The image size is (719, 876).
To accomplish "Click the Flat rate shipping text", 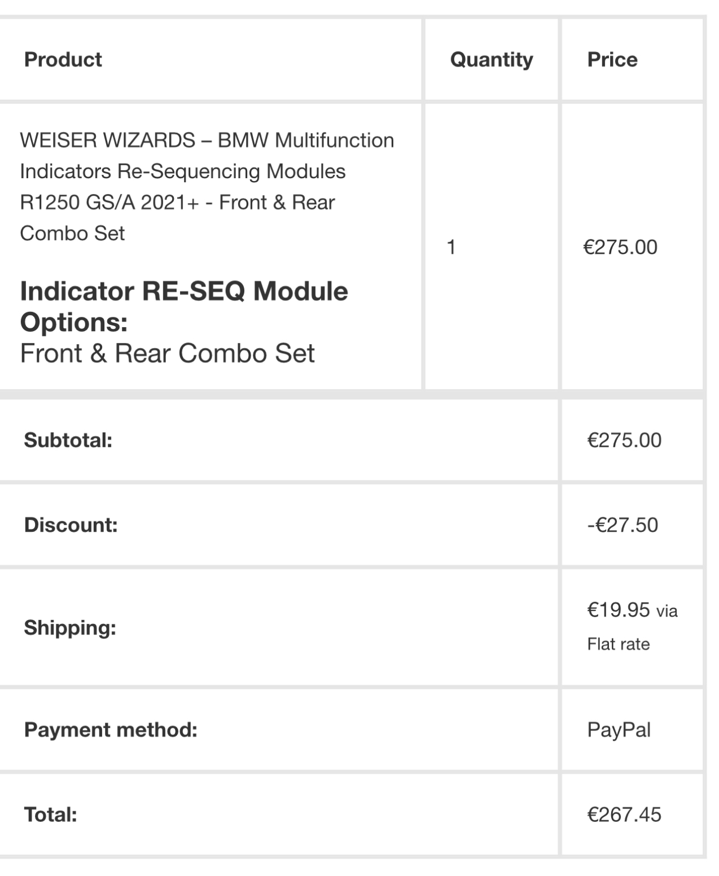I will pyautogui.click(x=618, y=644).
